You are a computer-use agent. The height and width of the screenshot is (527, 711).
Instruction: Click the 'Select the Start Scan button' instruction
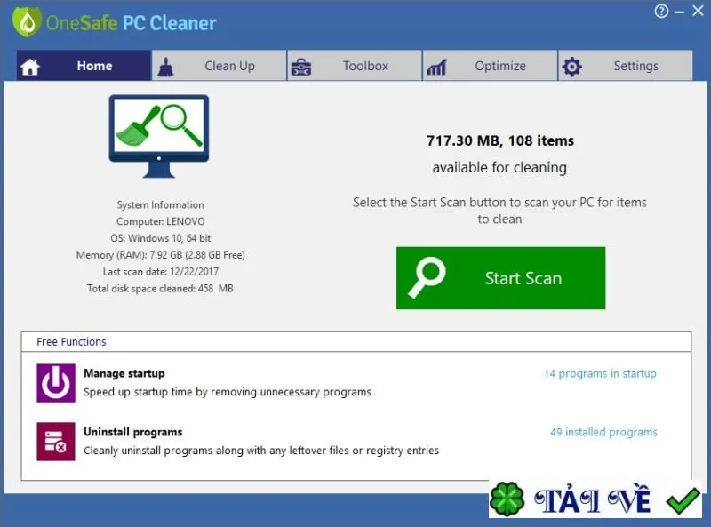(499, 211)
